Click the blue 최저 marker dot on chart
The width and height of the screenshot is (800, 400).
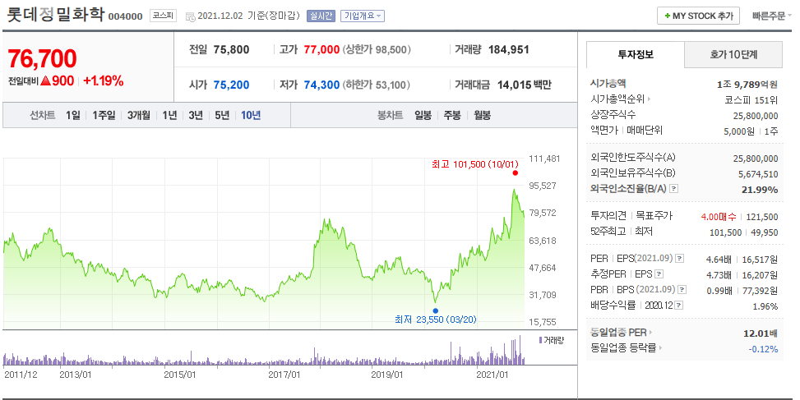tap(435, 310)
